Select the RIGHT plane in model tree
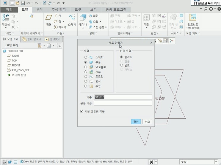Viewport: 221px width, 165px height. pos(15,56)
